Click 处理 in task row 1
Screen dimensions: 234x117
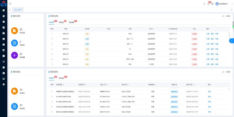pos(208,34)
